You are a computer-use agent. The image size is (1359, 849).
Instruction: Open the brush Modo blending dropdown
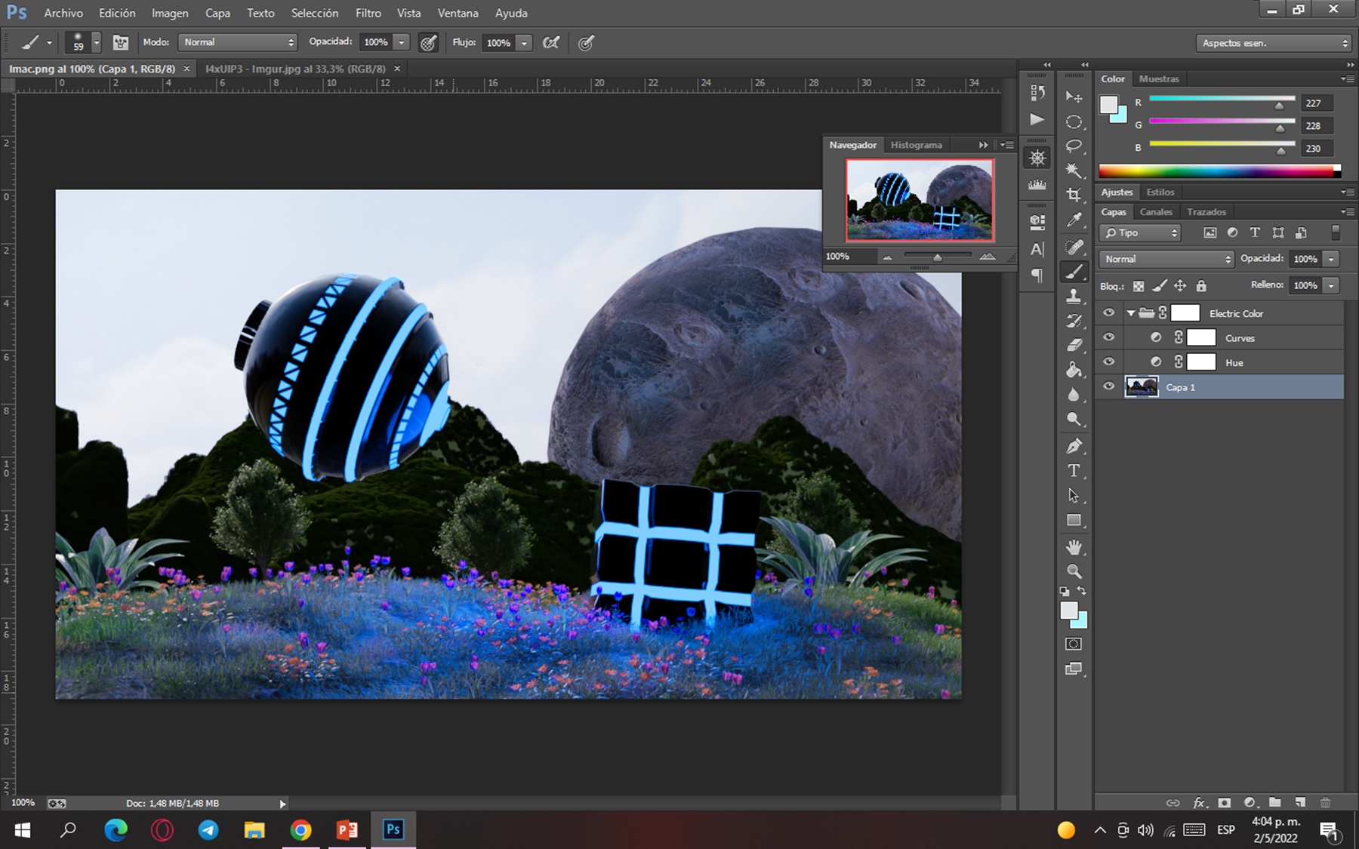pos(238,42)
